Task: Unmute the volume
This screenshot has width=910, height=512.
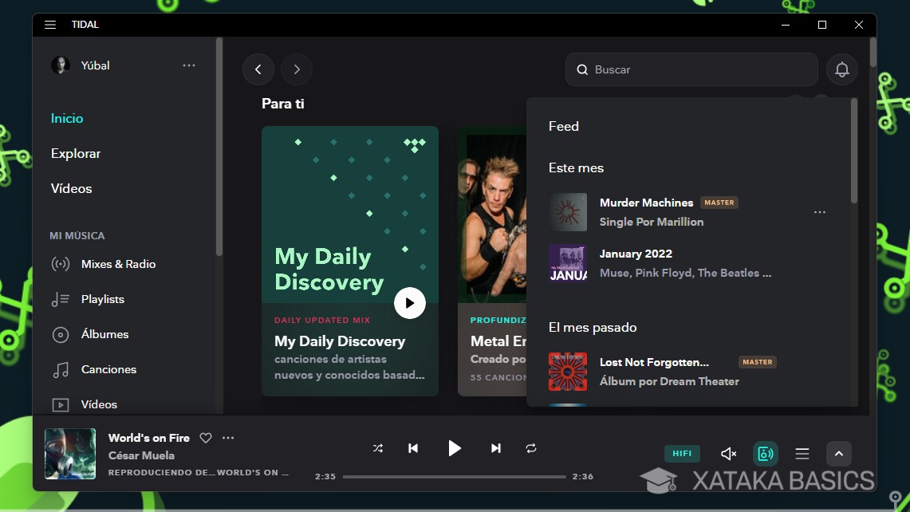Action: coord(727,453)
